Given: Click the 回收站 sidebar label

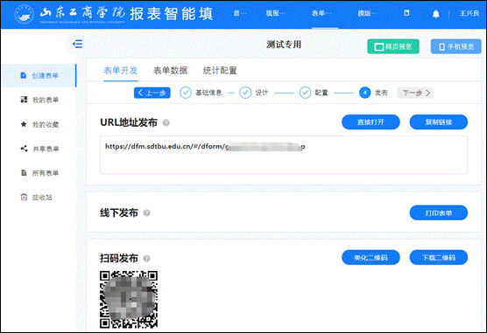Looking at the screenshot, I should pos(42,198).
